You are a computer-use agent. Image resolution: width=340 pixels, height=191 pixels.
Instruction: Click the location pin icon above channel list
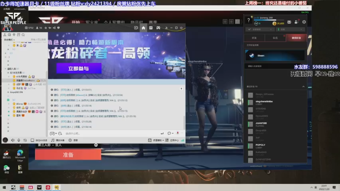pos(14,35)
